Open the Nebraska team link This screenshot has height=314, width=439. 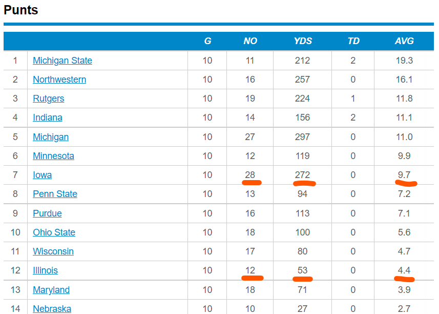52,309
